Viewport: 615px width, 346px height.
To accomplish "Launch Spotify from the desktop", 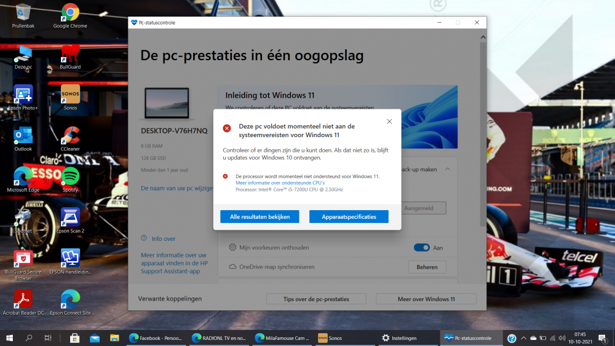I will point(70,180).
